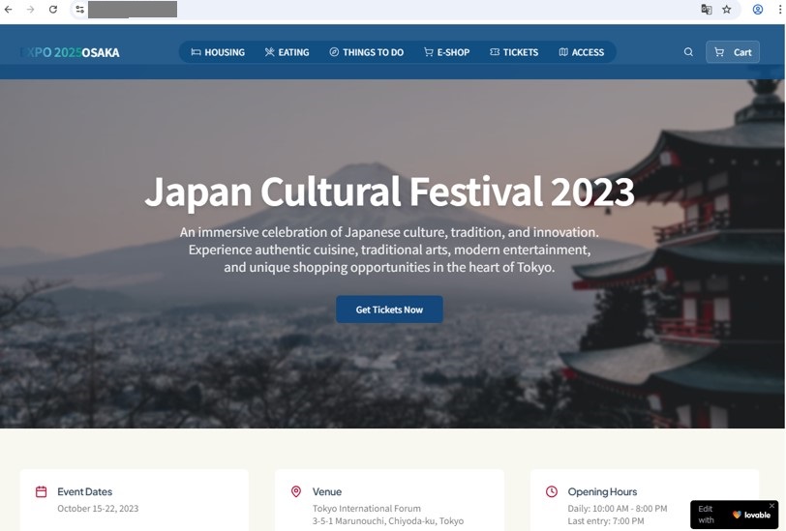Reload the page with refresh icon
The height and width of the screenshot is (531, 786).
[x=53, y=10]
